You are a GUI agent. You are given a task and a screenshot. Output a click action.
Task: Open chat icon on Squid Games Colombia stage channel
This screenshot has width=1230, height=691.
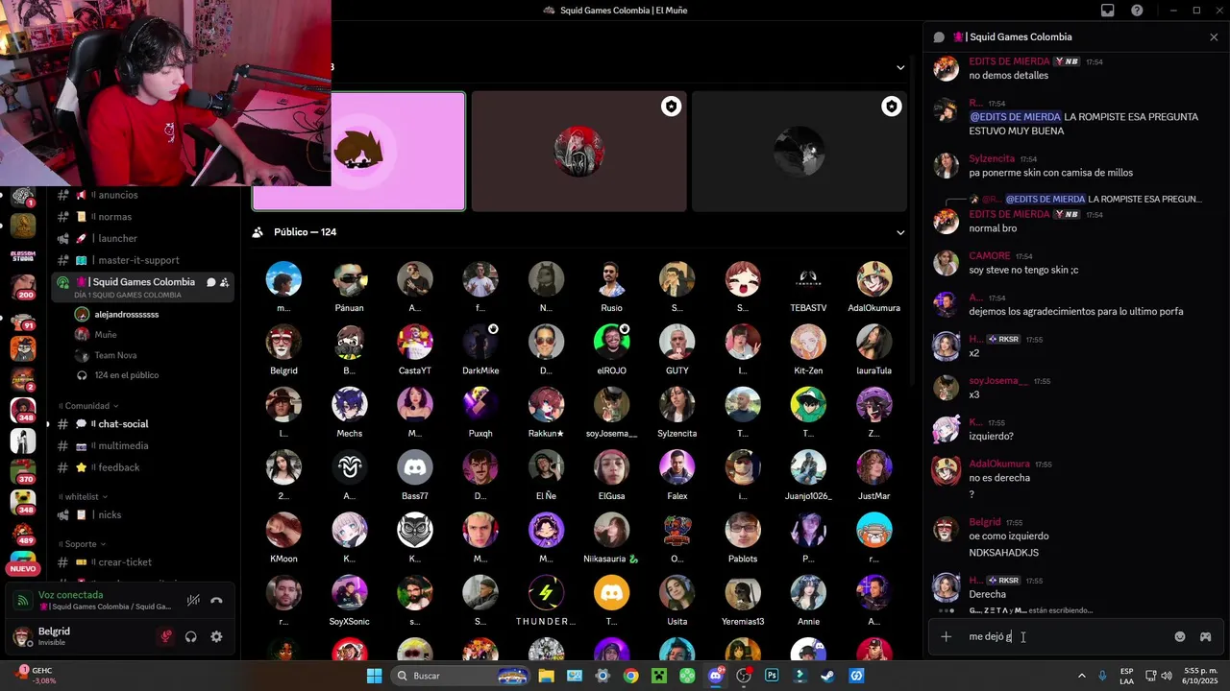[210, 282]
